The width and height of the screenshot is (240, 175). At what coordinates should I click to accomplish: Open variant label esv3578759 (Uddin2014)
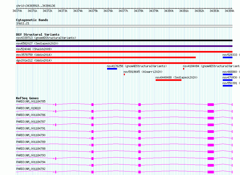[34, 55]
